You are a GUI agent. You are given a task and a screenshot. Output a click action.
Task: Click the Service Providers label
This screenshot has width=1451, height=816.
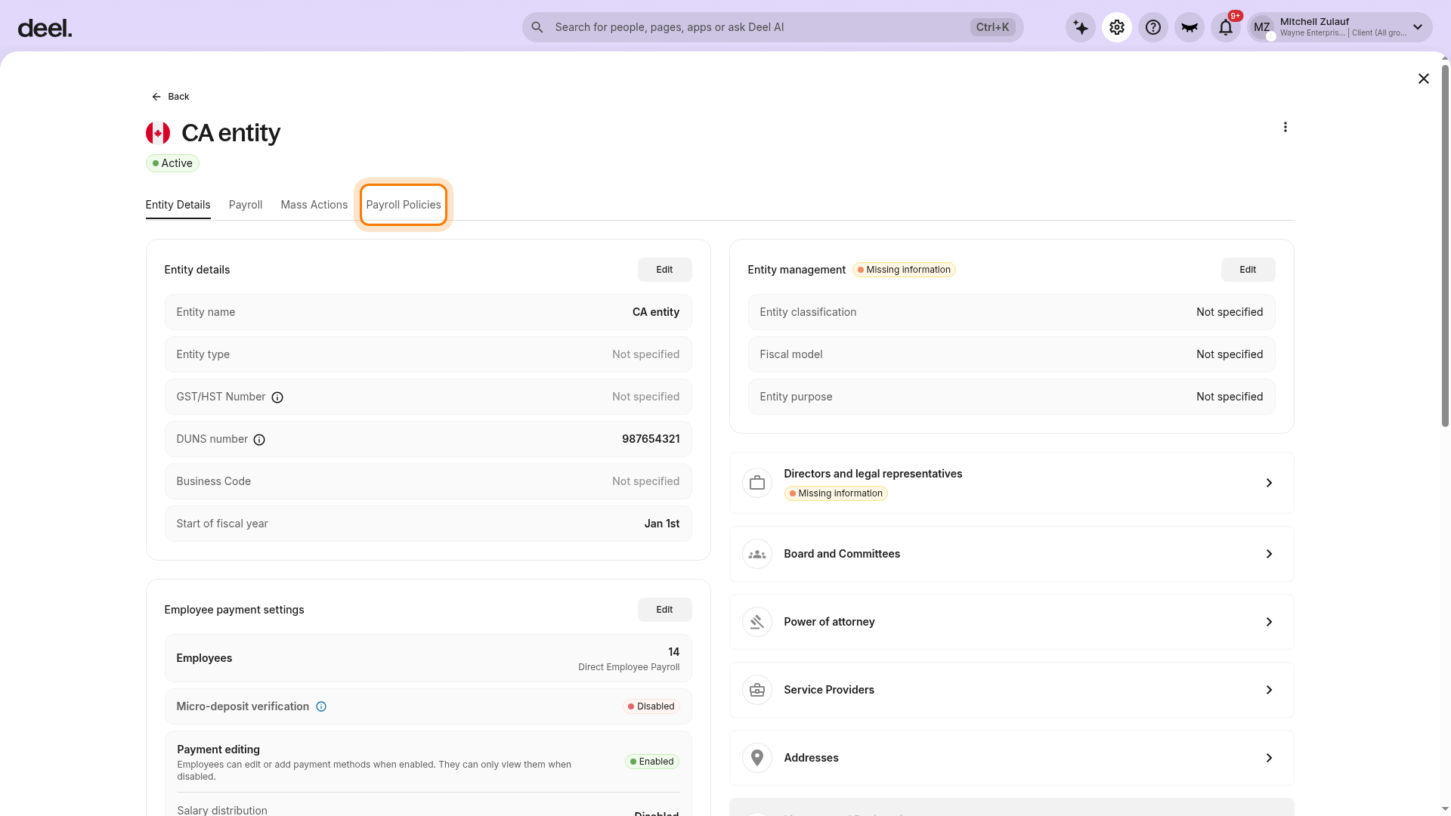click(829, 690)
